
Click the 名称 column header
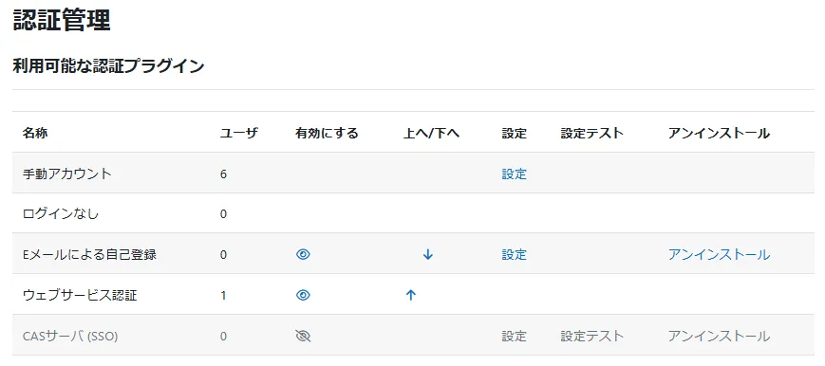(35, 134)
